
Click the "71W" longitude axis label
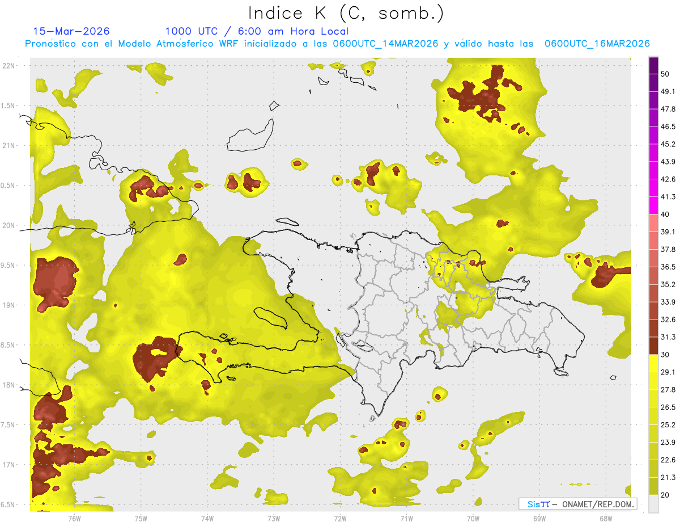406,518
